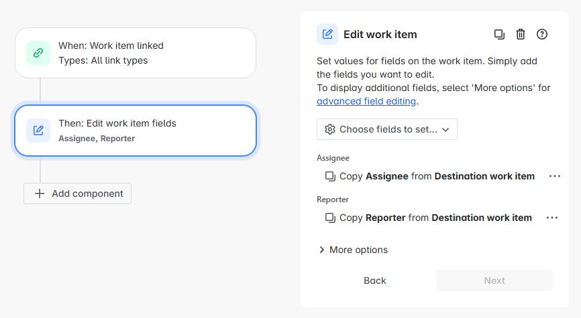Click the Add component button
This screenshot has width=581, height=318.
click(78, 193)
